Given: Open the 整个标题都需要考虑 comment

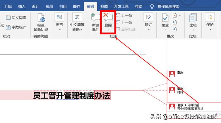Looking at the screenshot, I should tap(190, 109).
